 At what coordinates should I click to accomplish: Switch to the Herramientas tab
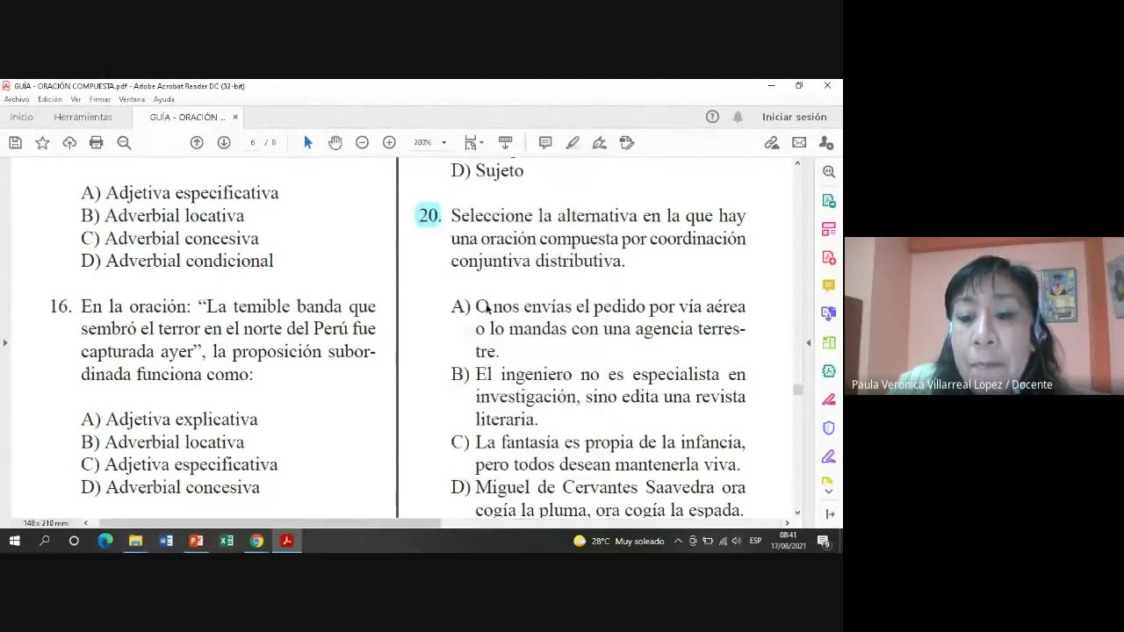(83, 117)
